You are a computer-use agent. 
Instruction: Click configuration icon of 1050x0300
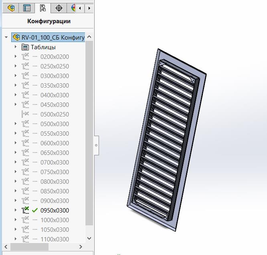click(x=25, y=229)
